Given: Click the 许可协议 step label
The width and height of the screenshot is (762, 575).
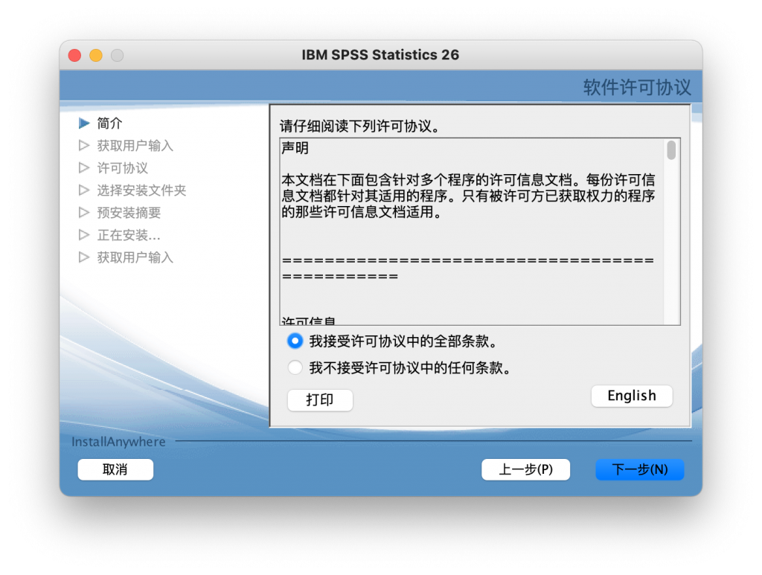Looking at the screenshot, I should 123,168.
